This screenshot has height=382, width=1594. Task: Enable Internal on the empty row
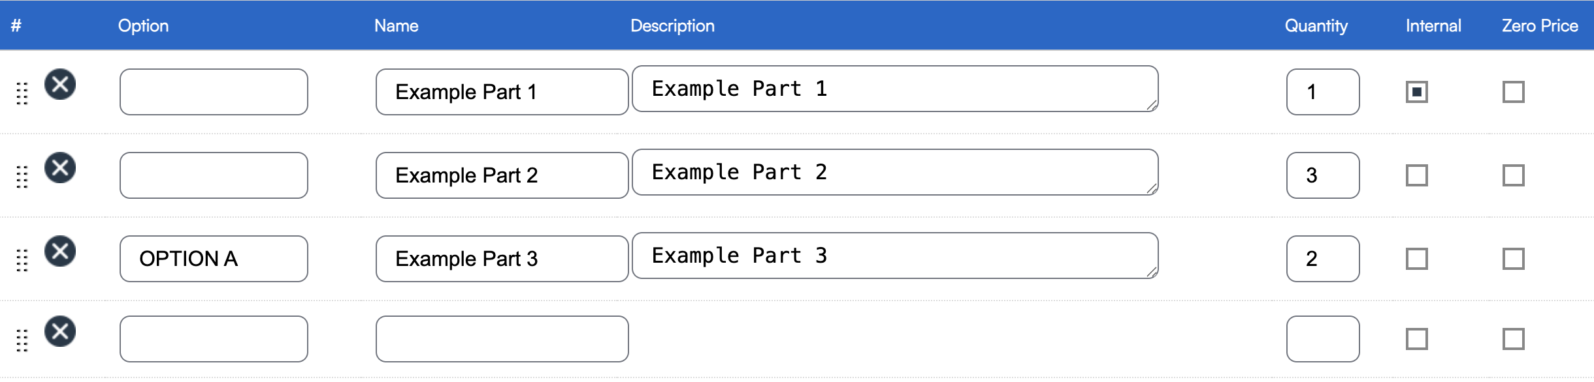point(1416,339)
